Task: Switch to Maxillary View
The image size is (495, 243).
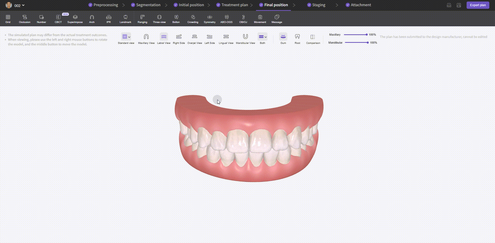Action: (x=146, y=39)
